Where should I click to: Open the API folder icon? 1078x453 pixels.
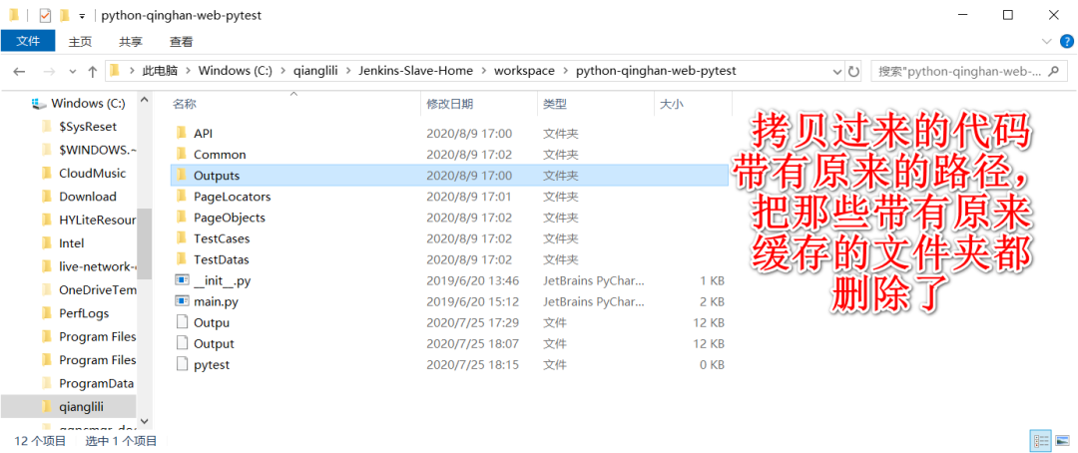pyautogui.click(x=182, y=133)
